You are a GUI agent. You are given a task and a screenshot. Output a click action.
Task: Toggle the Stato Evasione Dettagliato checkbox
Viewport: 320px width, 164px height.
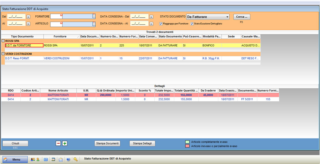click(x=192, y=24)
